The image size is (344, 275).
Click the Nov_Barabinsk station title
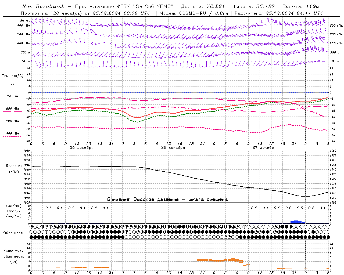[43, 6]
